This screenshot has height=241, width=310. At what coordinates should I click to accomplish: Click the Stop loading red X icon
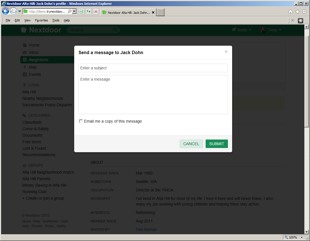pos(96,12)
